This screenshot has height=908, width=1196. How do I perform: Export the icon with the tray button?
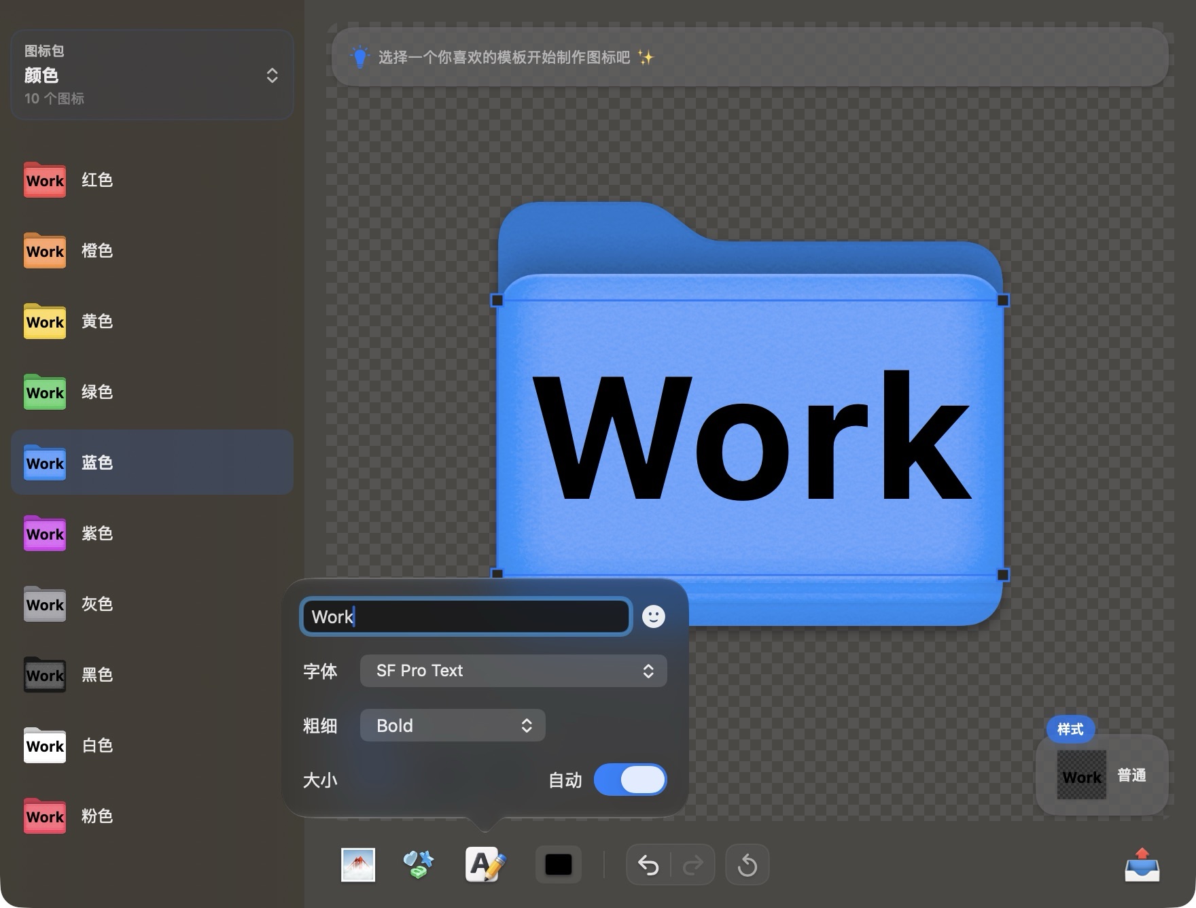tap(1142, 865)
